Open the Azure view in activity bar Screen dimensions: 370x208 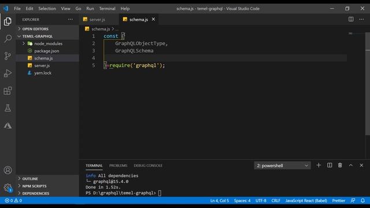8,125
